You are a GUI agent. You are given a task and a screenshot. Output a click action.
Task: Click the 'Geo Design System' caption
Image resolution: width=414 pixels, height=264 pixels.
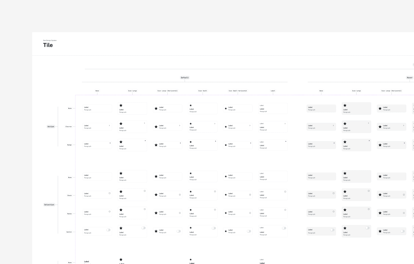click(50, 40)
